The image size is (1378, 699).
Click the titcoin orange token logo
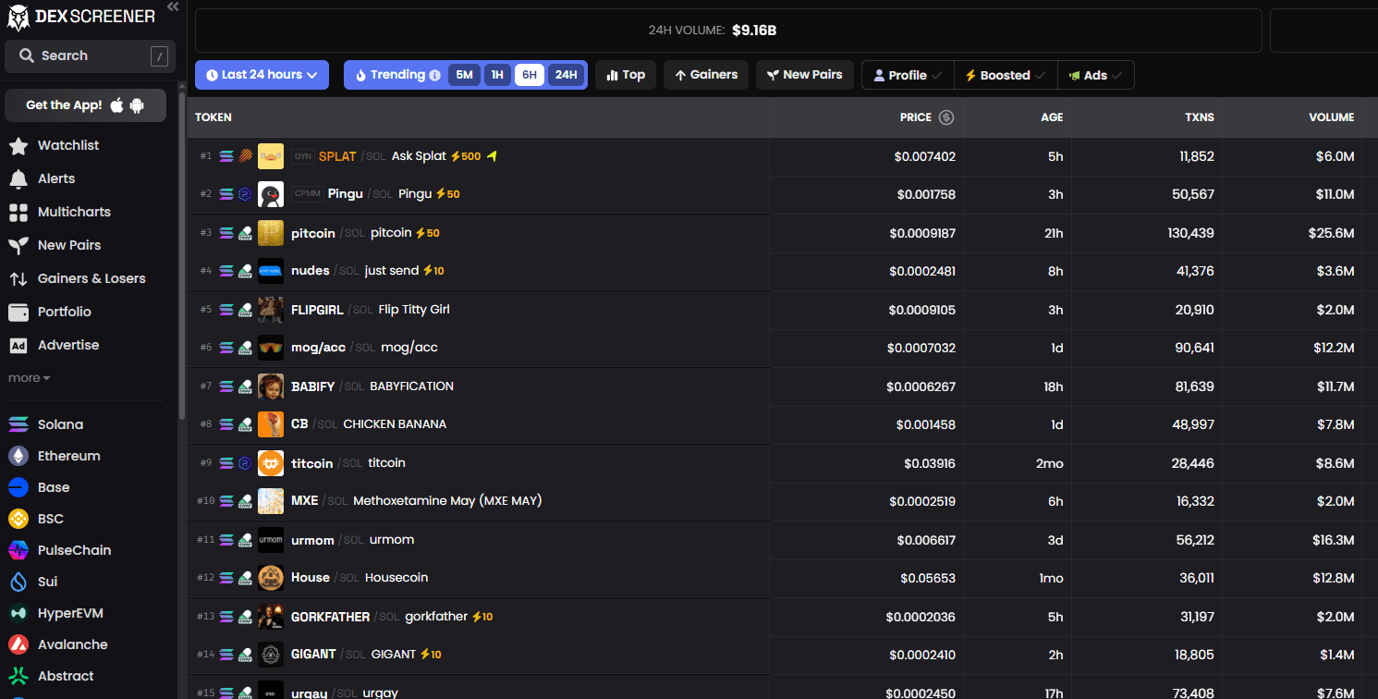click(271, 463)
